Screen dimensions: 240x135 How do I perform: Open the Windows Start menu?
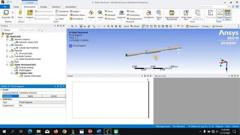pyautogui.click(x=4, y=132)
